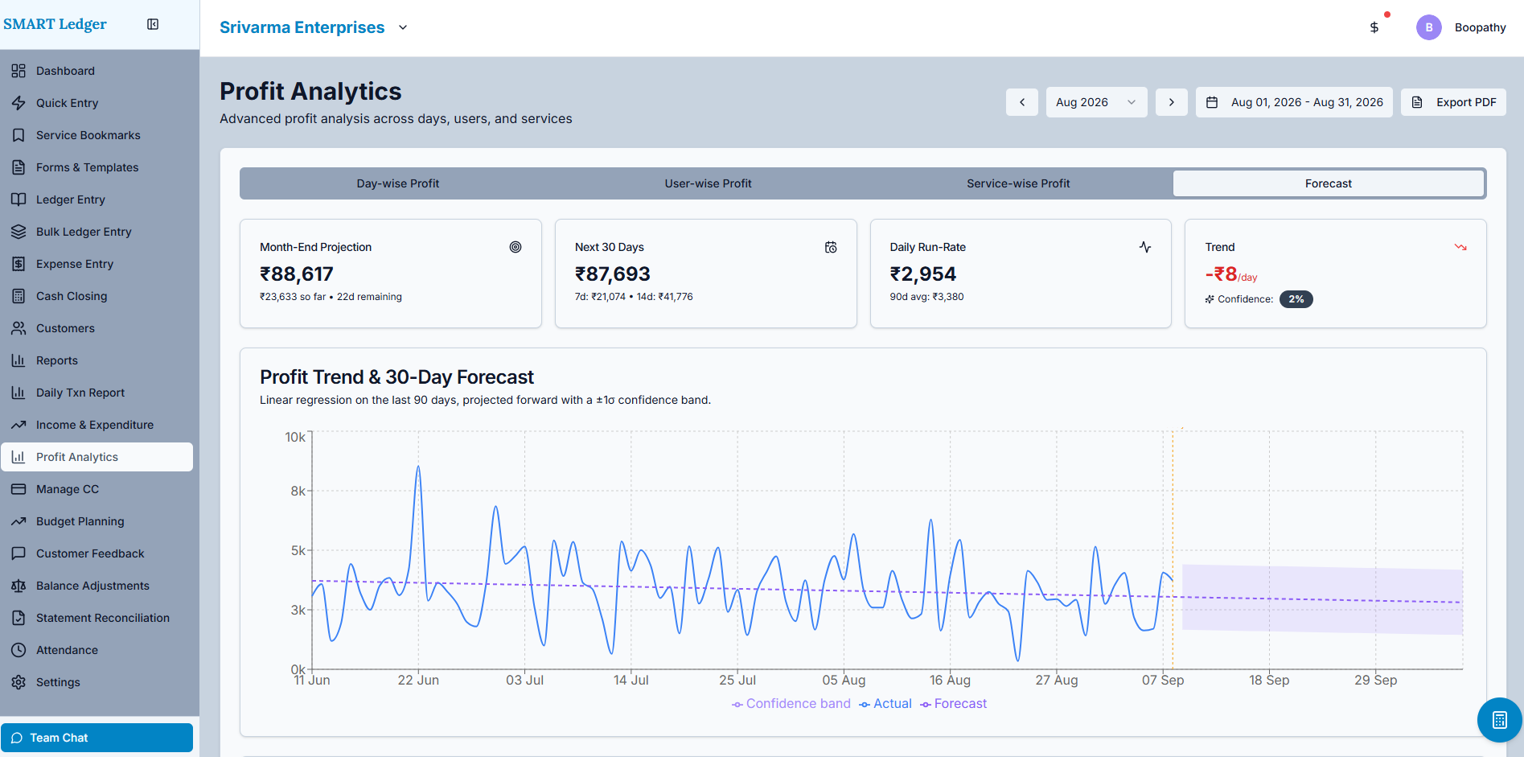Click the Balance Adjustments scale icon

18,586
